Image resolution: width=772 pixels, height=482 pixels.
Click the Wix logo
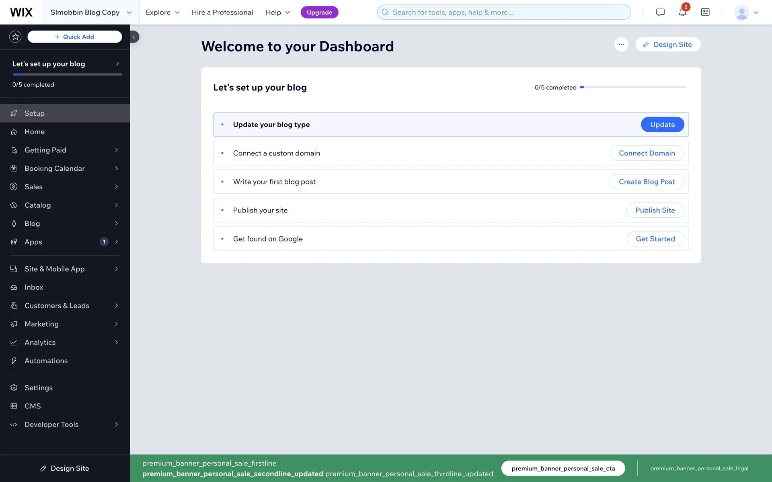point(21,12)
